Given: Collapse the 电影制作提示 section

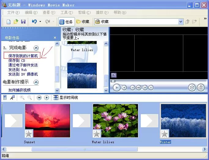Looking at the screenshot, I should (x=36, y=82).
